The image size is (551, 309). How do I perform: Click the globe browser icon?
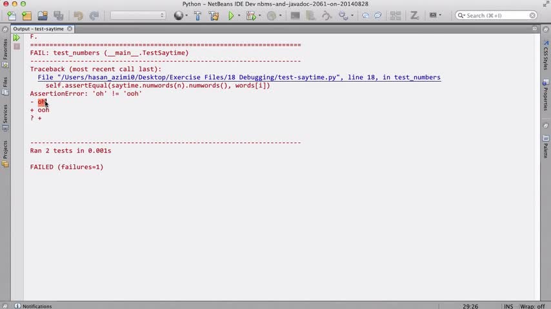(x=179, y=15)
